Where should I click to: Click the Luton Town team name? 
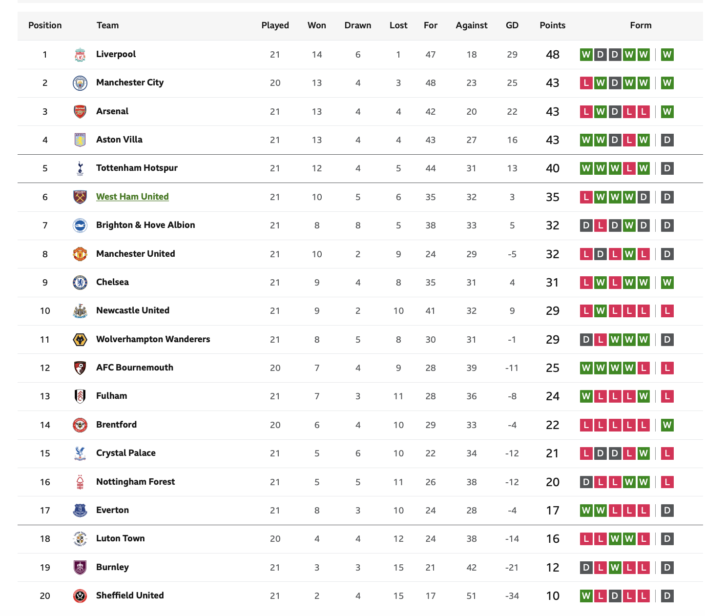(x=121, y=538)
